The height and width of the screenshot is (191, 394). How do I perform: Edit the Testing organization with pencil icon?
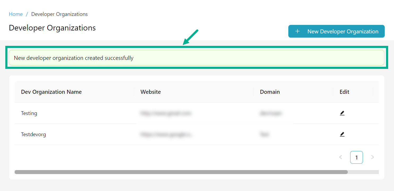(342, 113)
